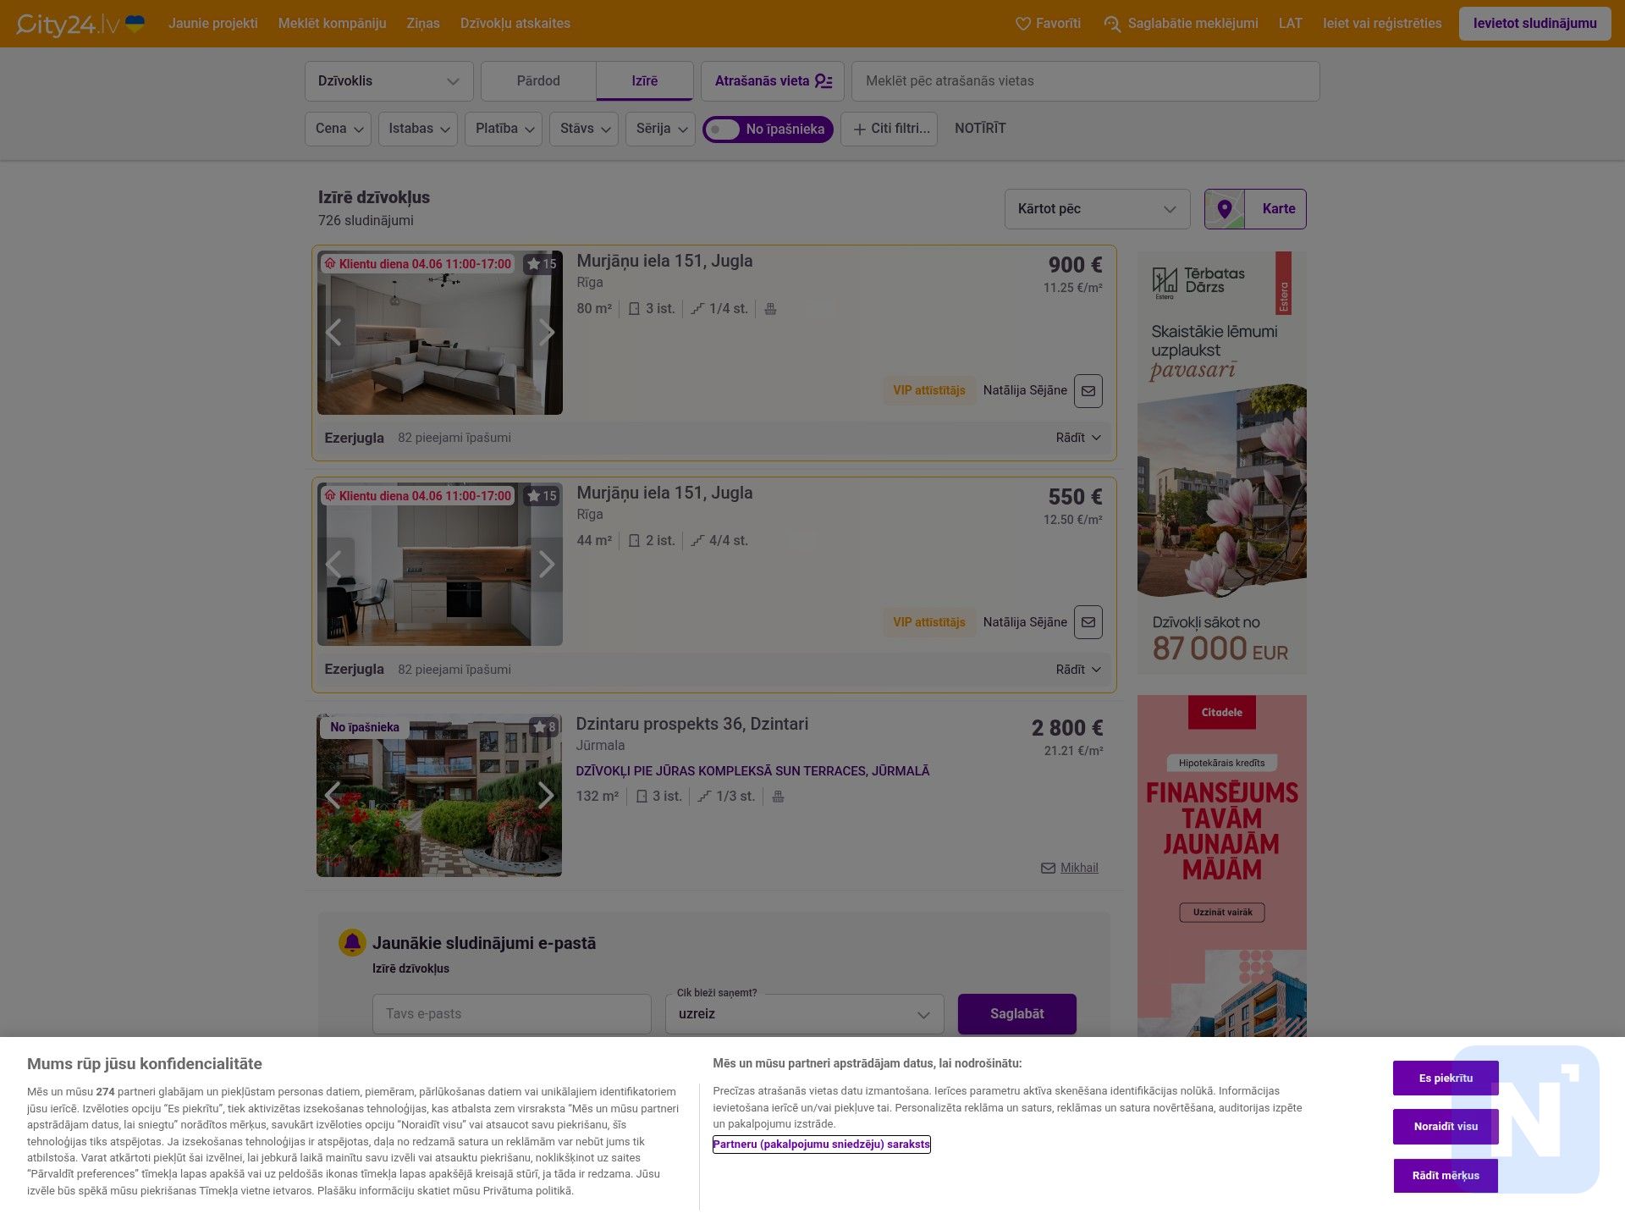
Task: Open Tērbatas Dārzs advertisement banner
Action: pyautogui.click(x=1222, y=463)
